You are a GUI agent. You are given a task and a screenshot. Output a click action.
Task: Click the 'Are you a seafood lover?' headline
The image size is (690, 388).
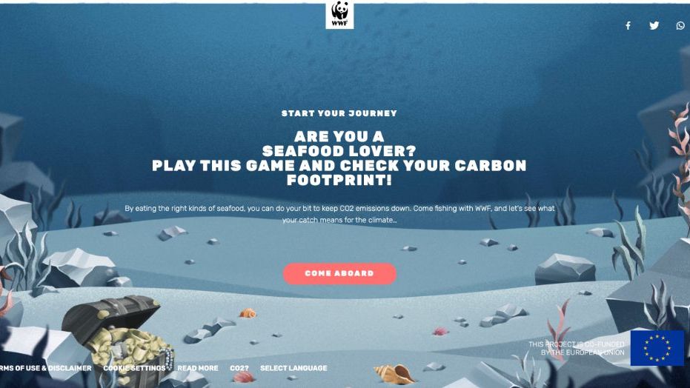[x=339, y=144]
